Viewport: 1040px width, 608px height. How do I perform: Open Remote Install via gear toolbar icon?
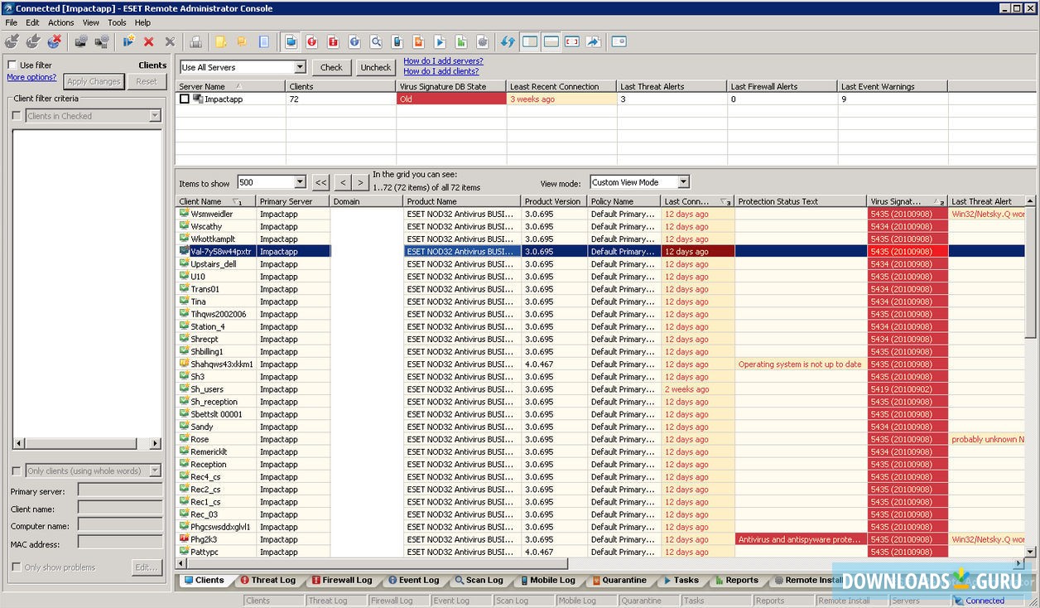[x=483, y=41]
